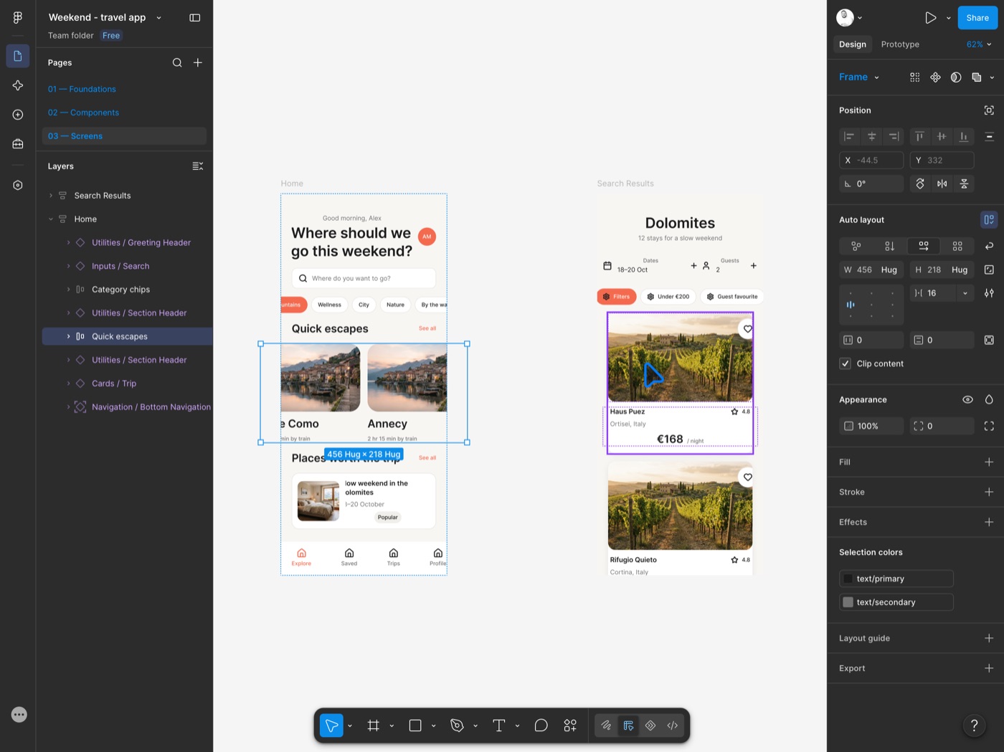Click align left icon in Position

pos(850,136)
